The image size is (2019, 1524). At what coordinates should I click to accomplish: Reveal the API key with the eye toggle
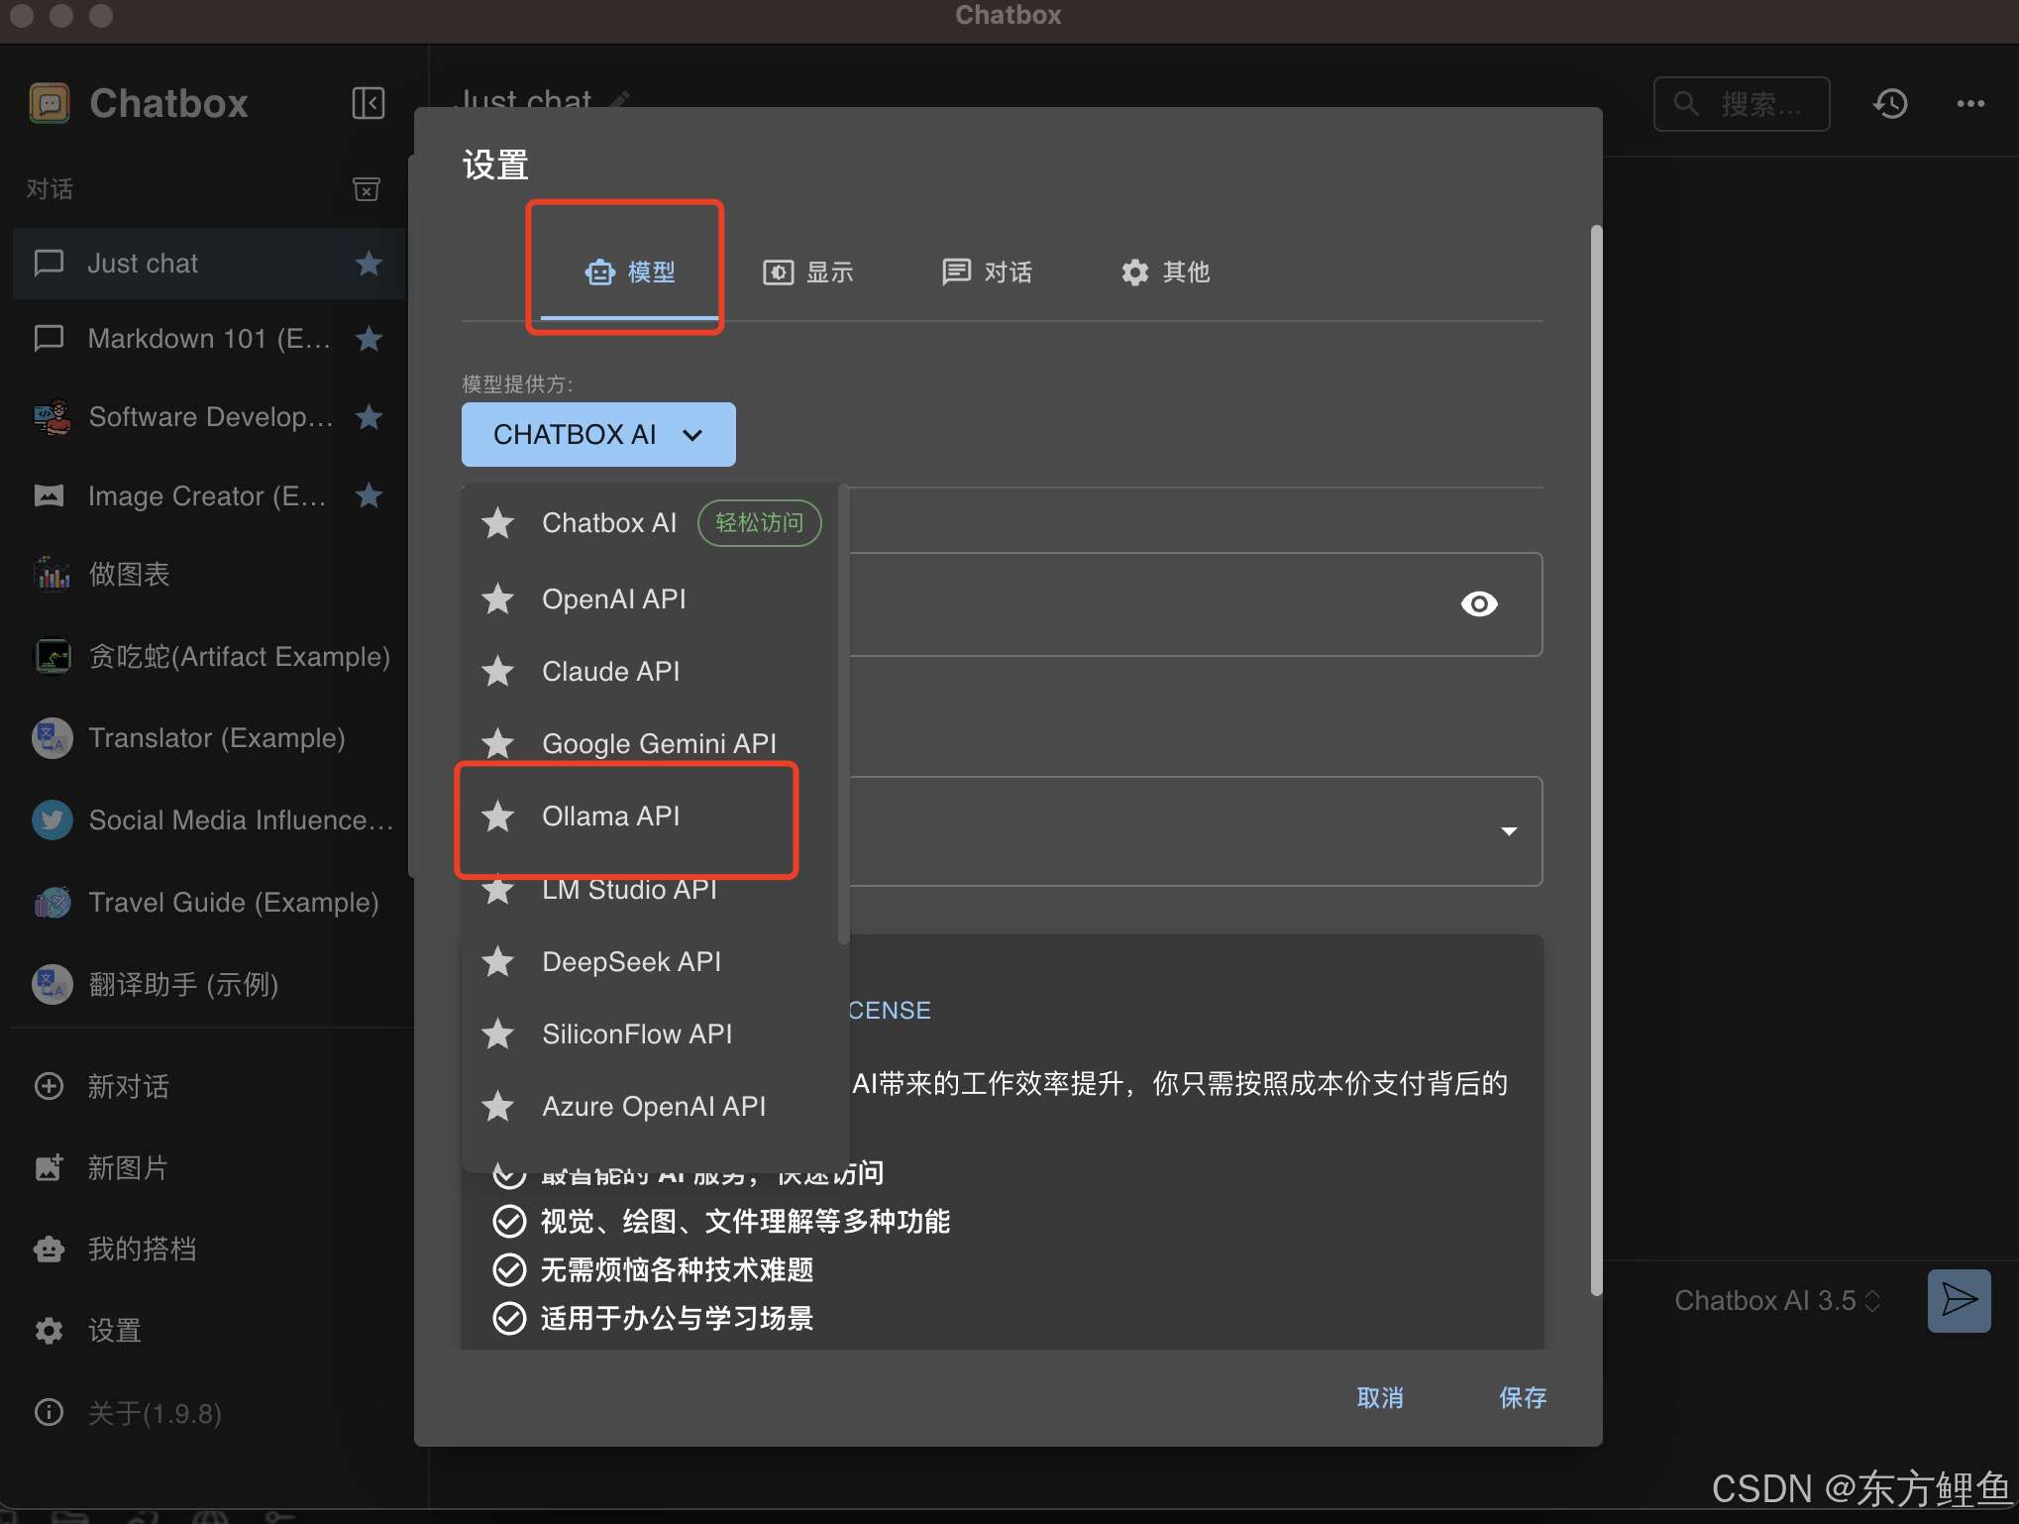tap(1479, 604)
